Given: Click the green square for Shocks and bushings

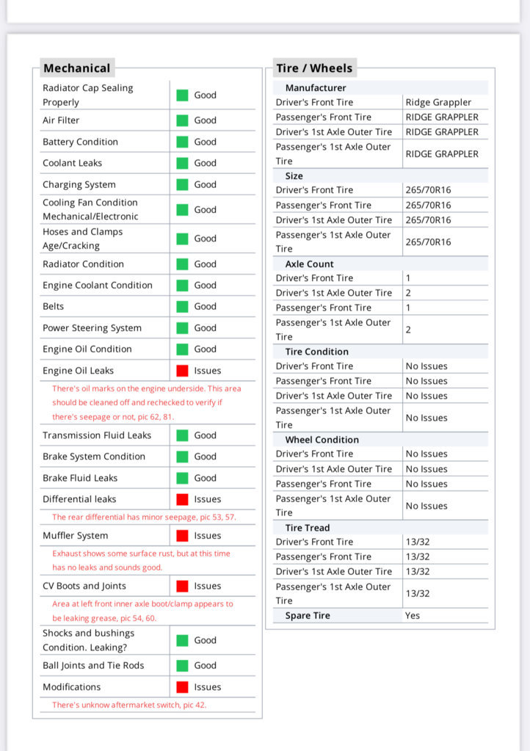Looking at the screenshot, I should [x=182, y=640].
